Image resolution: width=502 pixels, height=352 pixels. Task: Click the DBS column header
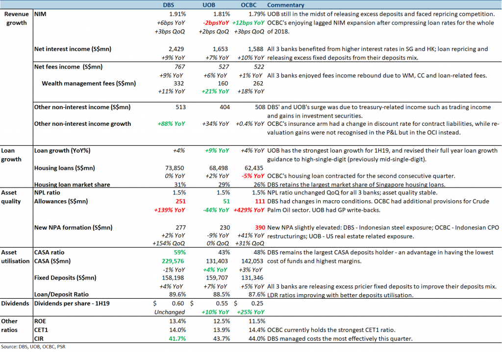169,5
